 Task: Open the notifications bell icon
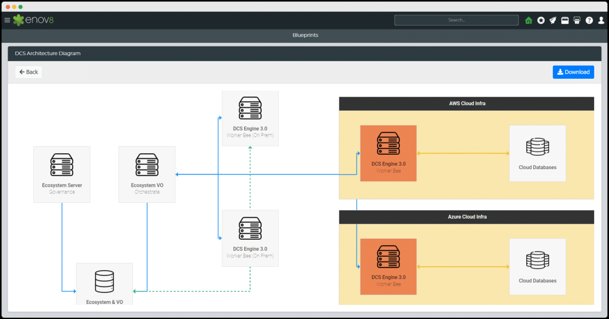553,20
